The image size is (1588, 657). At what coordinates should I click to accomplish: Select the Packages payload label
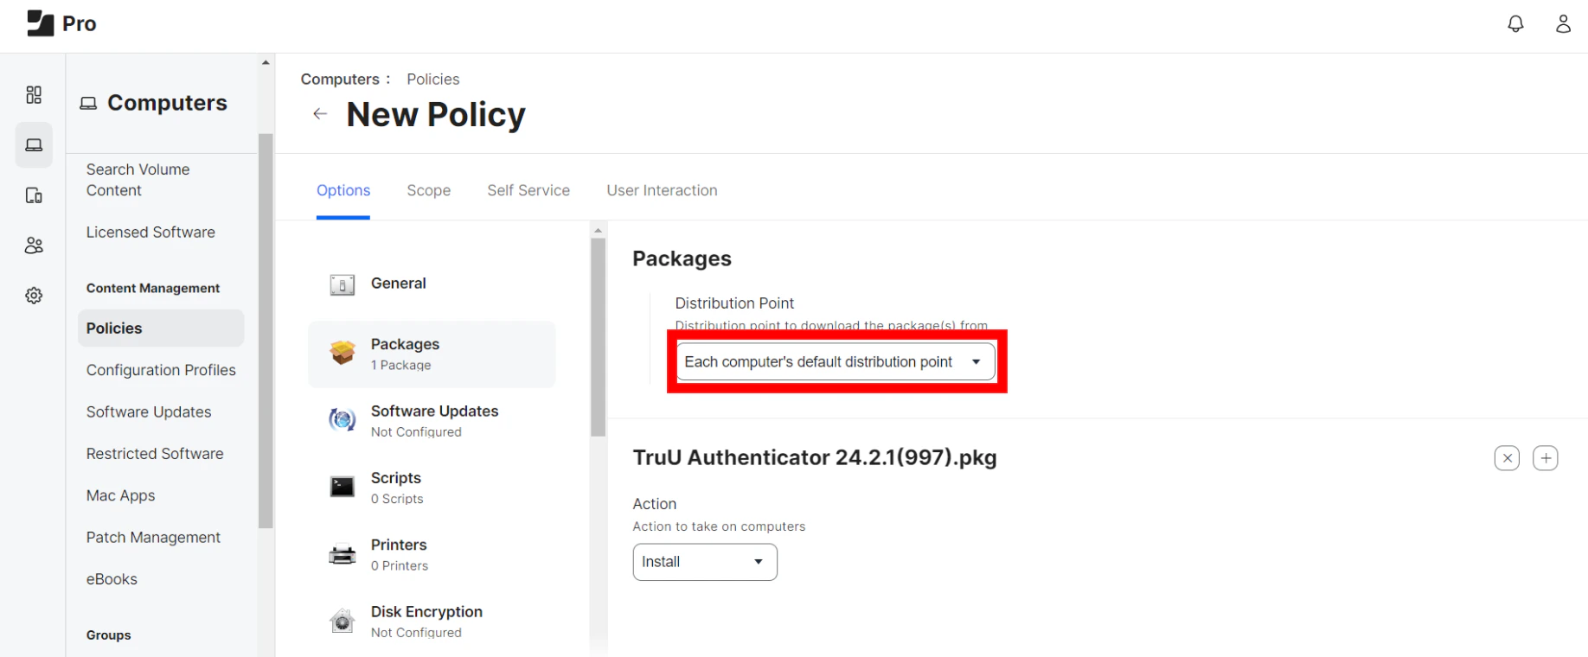pos(405,344)
